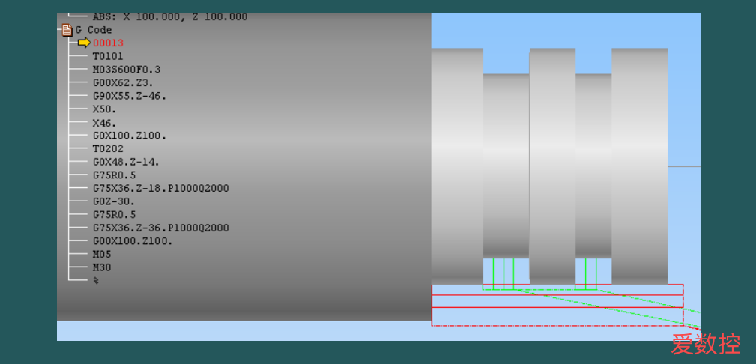Select the G0X48.Z-14. line

click(x=126, y=162)
